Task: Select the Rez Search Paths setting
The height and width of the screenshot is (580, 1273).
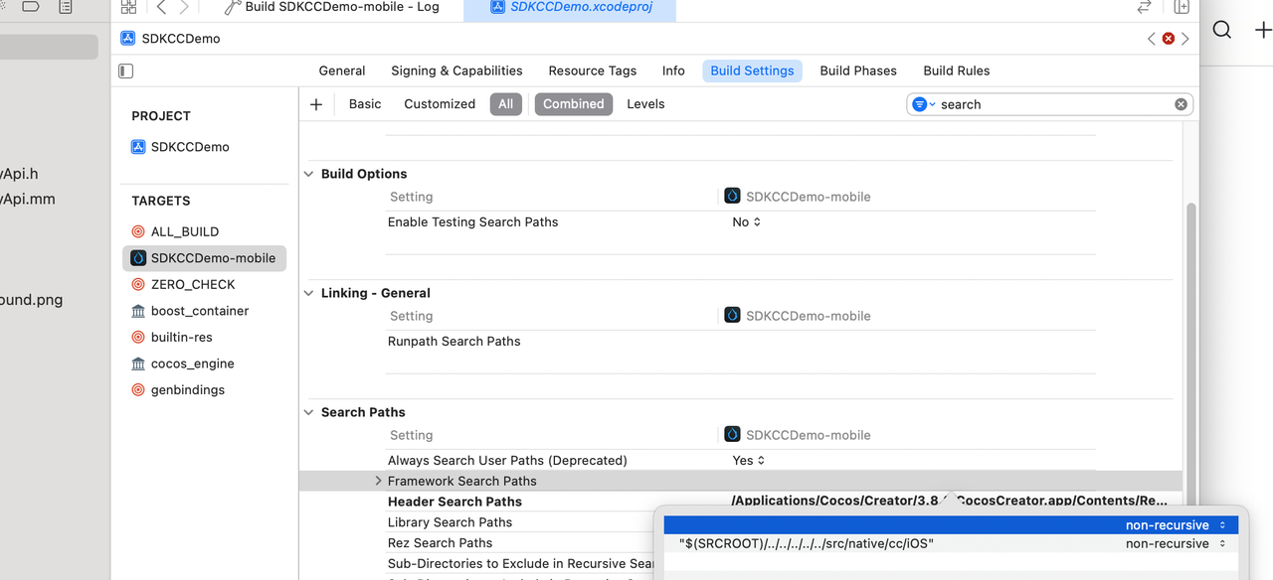Action: [441, 543]
